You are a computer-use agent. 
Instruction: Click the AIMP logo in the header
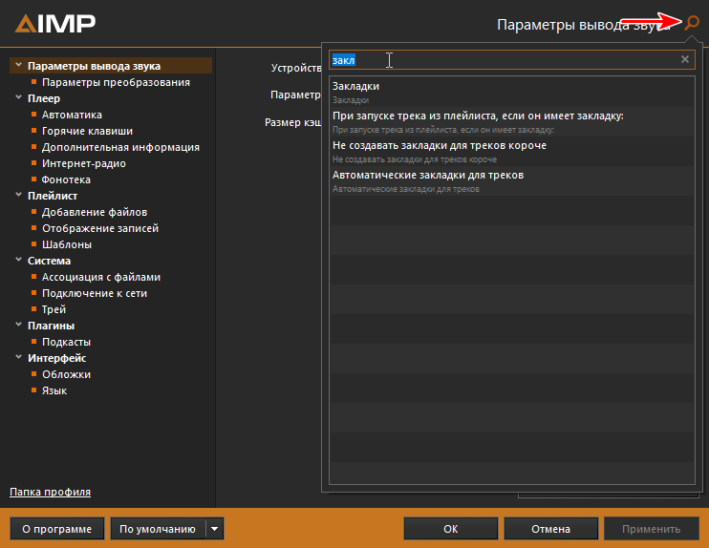(55, 24)
